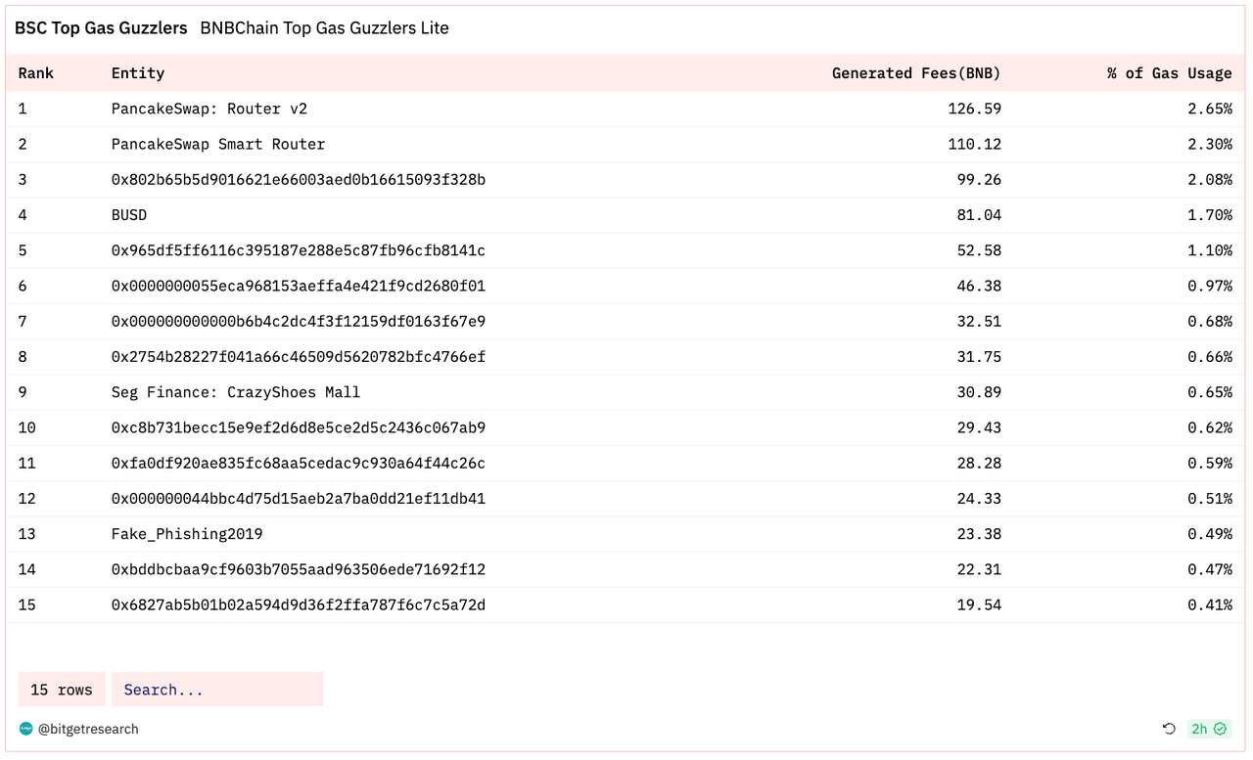Viewport: 1253px width, 760px height.
Task: Click the refresh query icon
Action: pos(1169,729)
